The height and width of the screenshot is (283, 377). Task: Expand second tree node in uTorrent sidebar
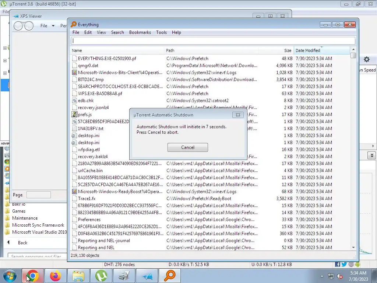click(5, 61)
